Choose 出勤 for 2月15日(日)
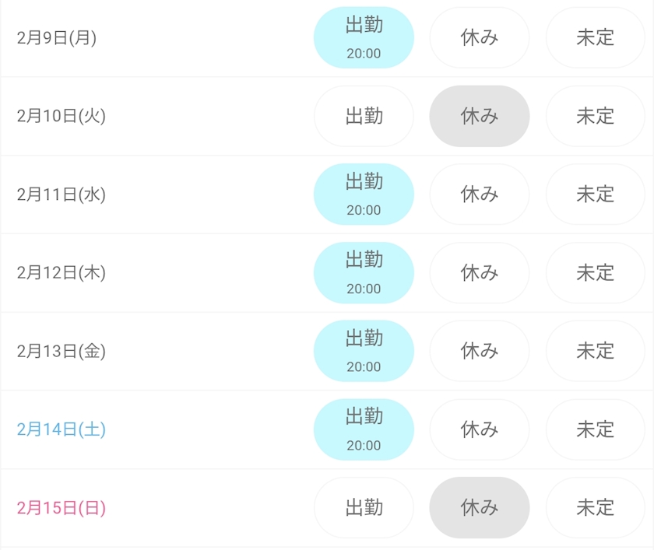Image resolution: width=654 pixels, height=550 pixels. point(364,508)
